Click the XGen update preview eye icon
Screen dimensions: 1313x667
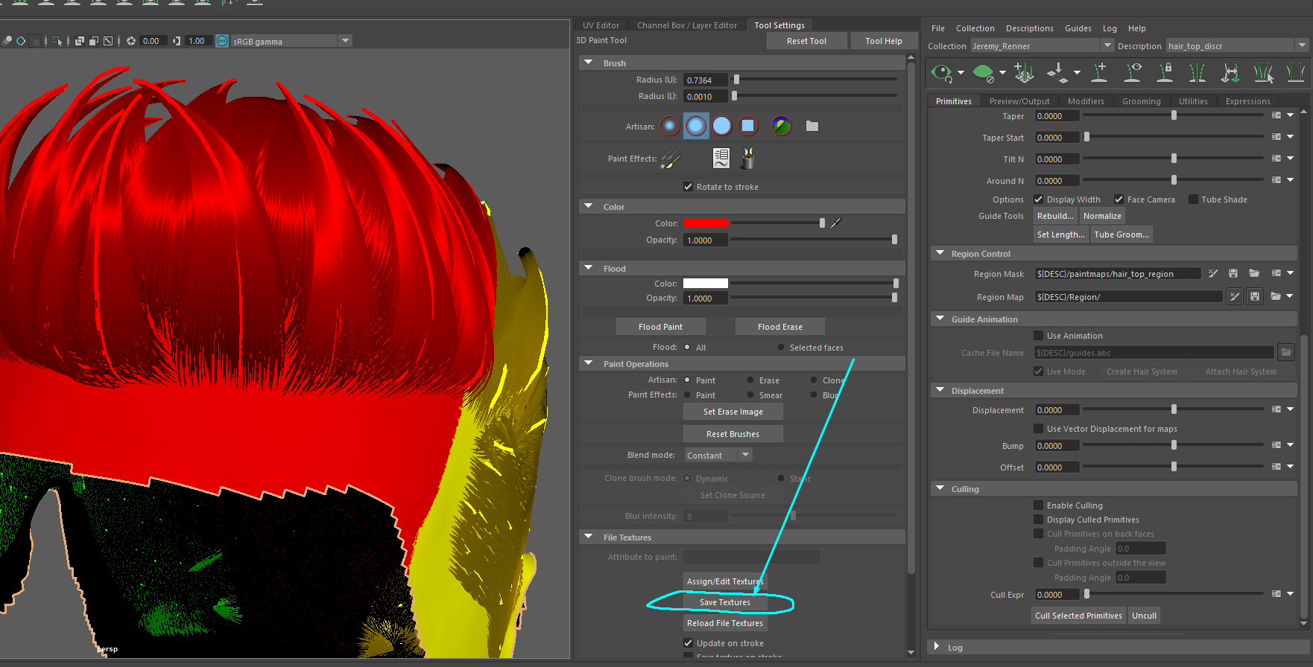click(941, 73)
